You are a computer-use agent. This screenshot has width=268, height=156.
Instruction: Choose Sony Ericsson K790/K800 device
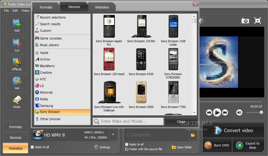click(x=173, y=63)
